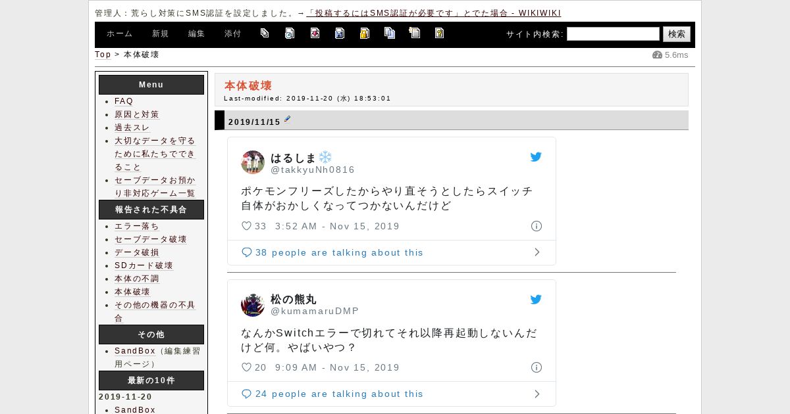790x414 pixels.
Task: Expand chevron on 24 people talking row
Action: coord(537,394)
